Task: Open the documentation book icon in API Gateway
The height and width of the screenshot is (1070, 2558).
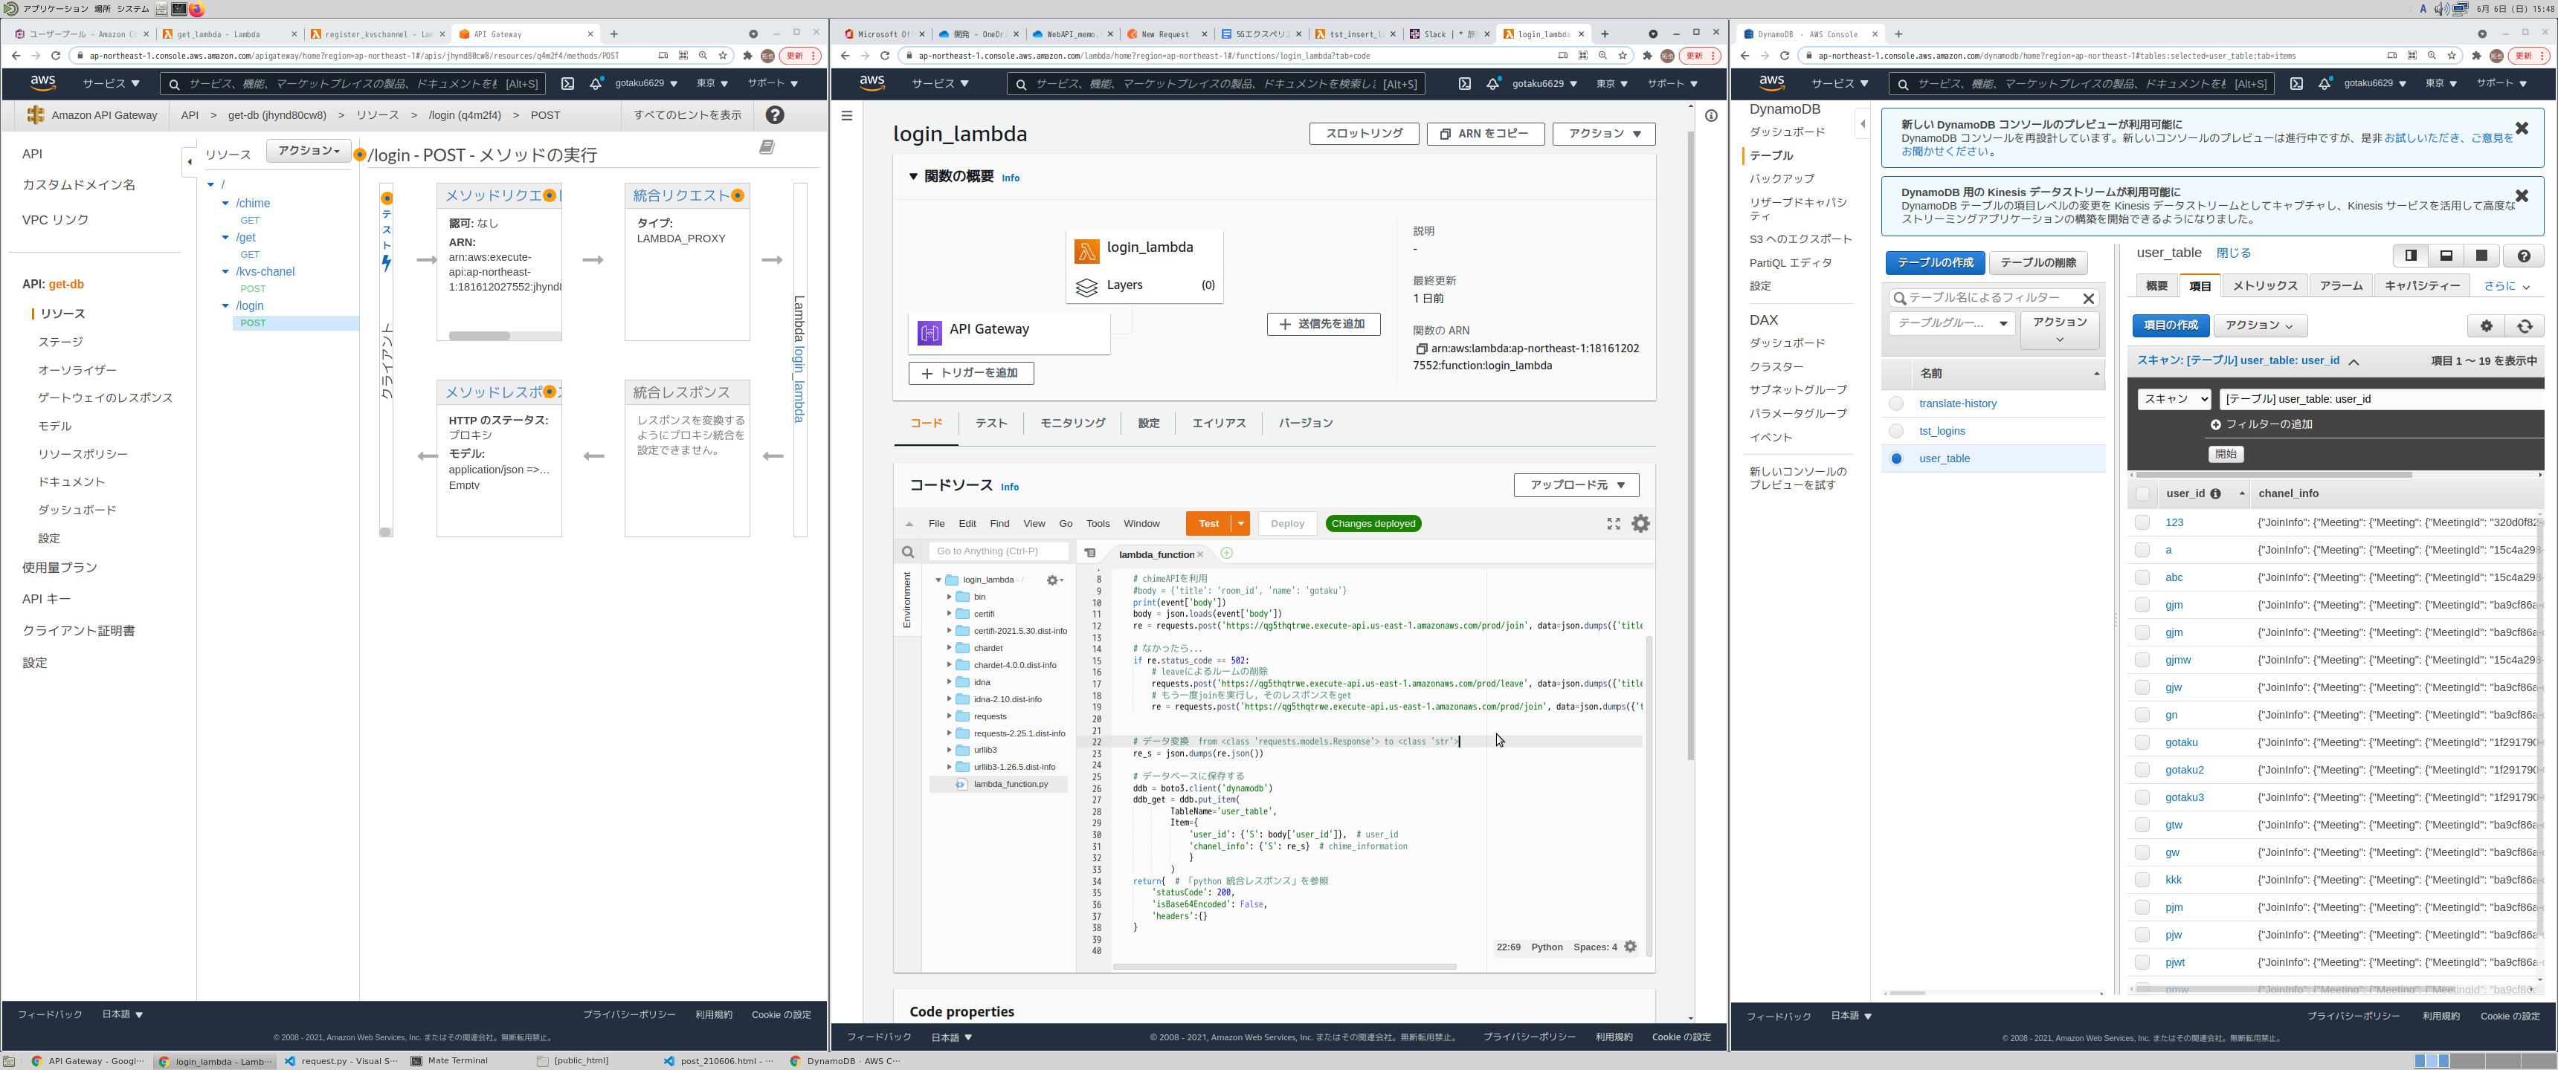Action: pyautogui.click(x=767, y=147)
